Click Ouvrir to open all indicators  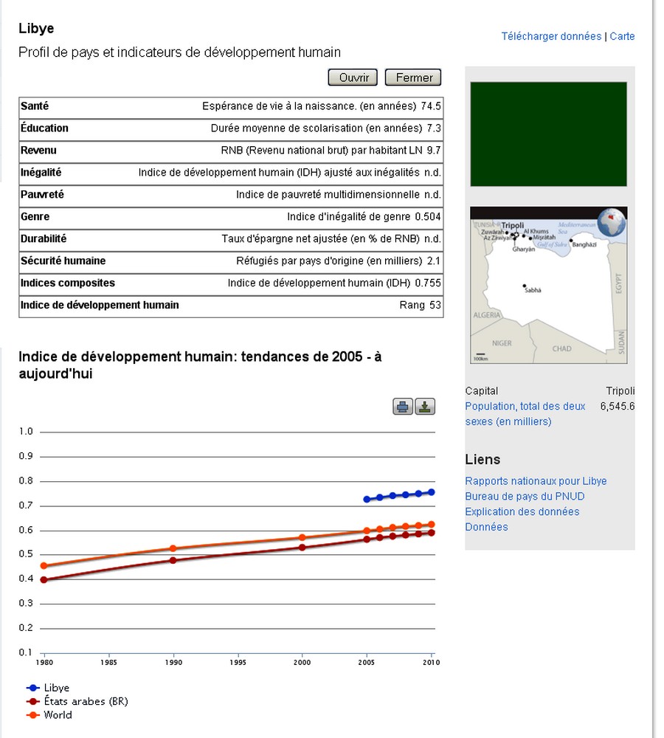coord(352,77)
